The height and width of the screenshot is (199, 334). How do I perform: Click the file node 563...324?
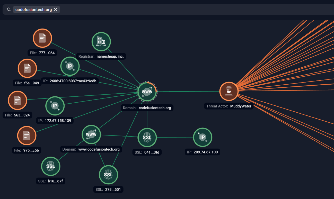tap(17, 100)
